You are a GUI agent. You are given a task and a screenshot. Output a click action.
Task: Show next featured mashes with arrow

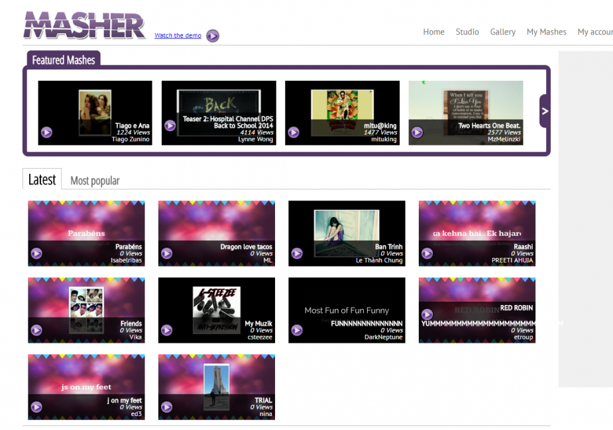point(545,111)
